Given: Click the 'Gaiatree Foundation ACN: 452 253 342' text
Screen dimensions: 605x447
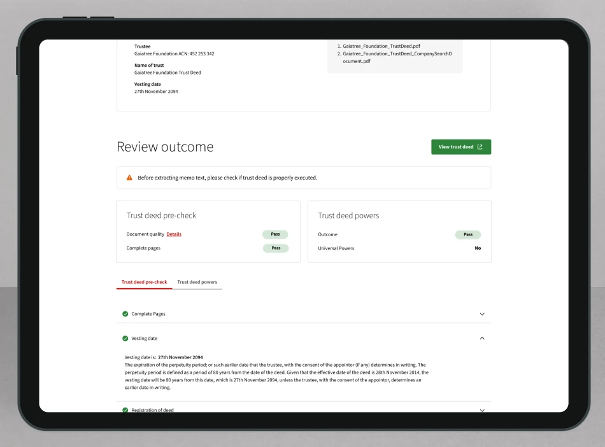Looking at the screenshot, I should 174,53.
